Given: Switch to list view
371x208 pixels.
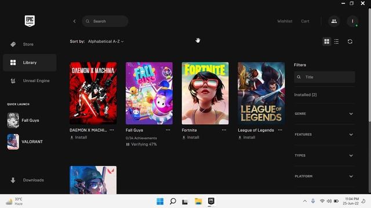Looking at the screenshot, I should [x=336, y=42].
